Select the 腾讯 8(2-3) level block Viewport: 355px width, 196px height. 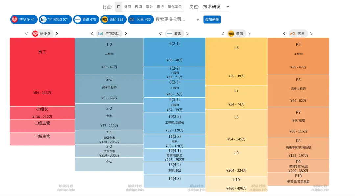coord(174,88)
